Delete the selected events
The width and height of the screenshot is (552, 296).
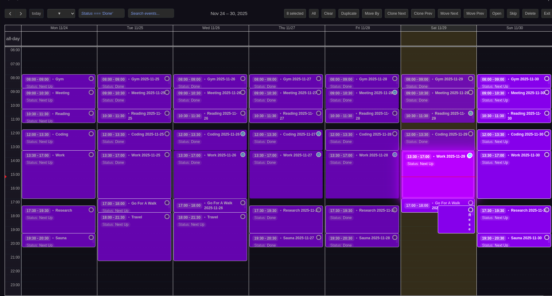(530, 13)
